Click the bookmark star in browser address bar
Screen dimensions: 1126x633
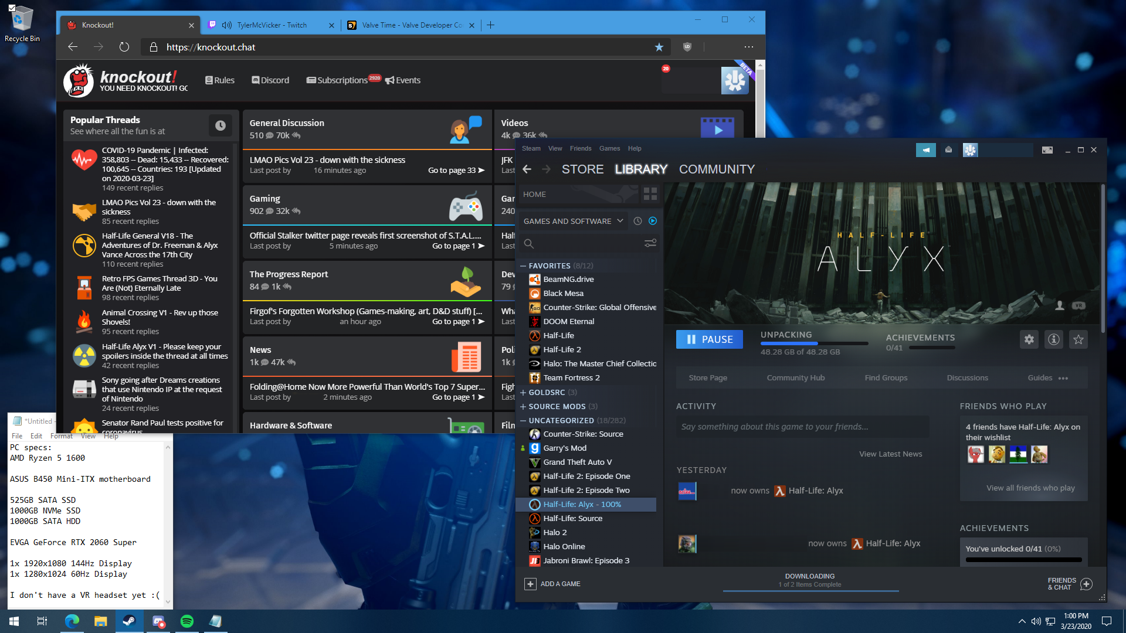click(659, 47)
